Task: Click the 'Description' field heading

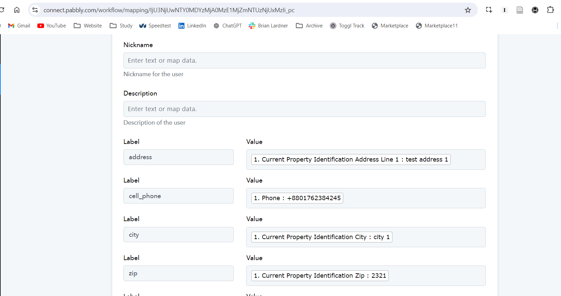Action: point(140,93)
